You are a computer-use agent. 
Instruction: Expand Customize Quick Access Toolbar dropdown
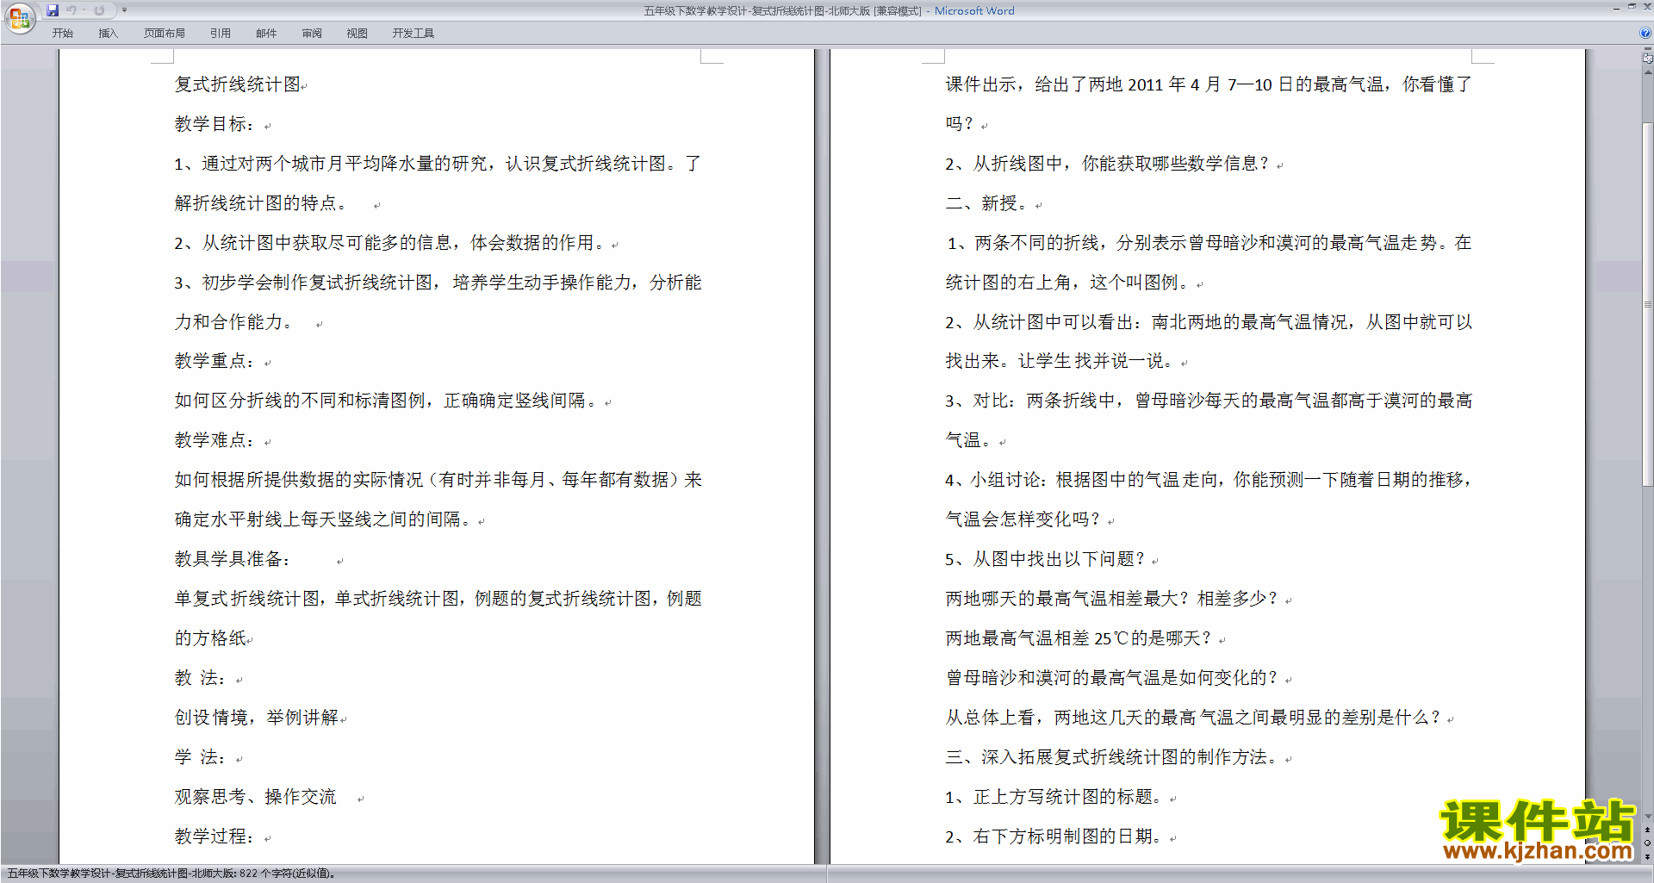pos(124,10)
